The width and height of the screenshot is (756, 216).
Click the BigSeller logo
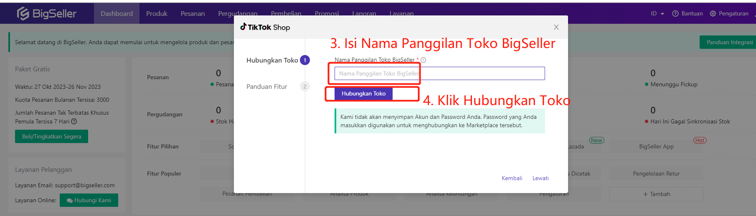46,14
